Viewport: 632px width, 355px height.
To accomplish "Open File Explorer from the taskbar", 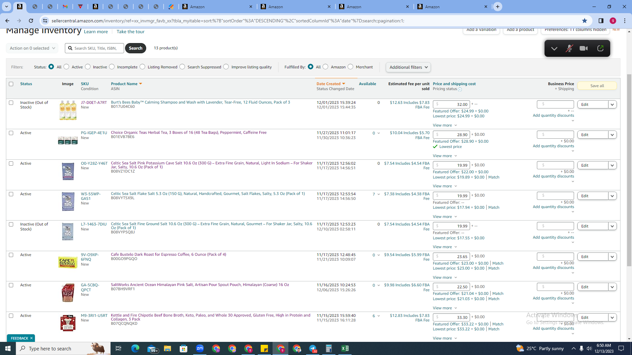I will tap(168, 348).
